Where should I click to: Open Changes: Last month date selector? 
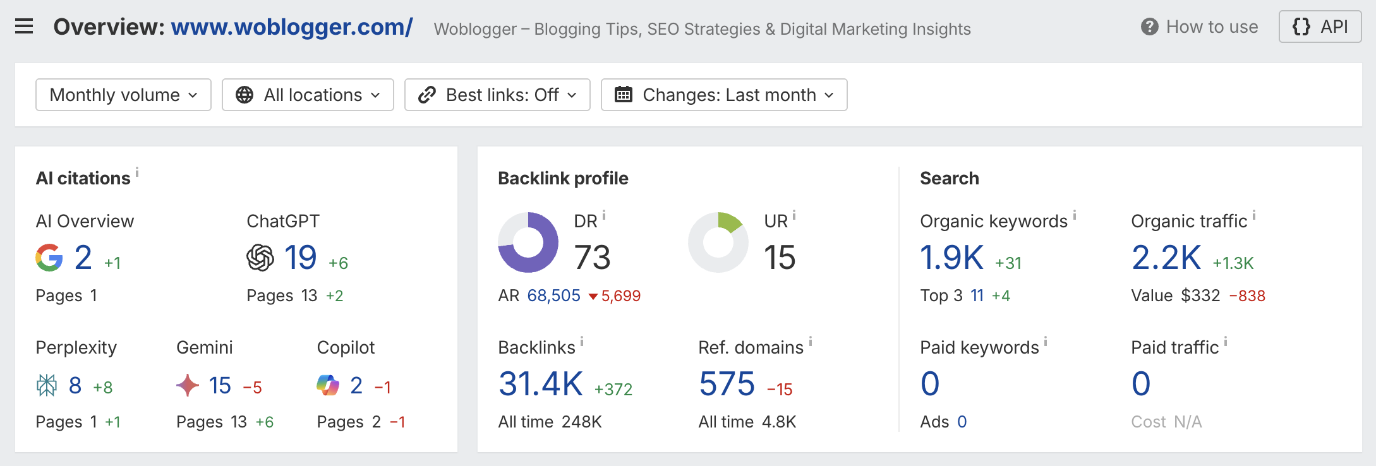click(724, 95)
